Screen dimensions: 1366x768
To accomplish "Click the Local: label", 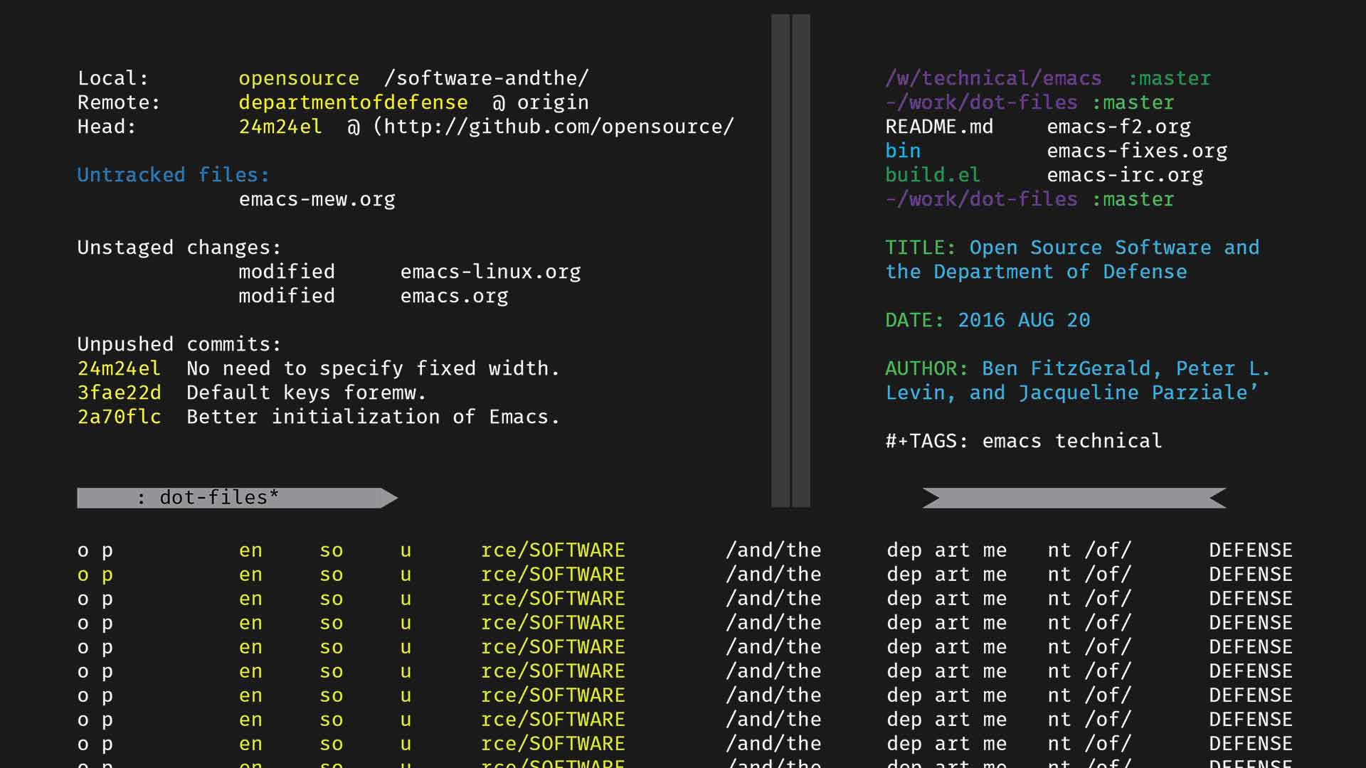I will click(113, 78).
